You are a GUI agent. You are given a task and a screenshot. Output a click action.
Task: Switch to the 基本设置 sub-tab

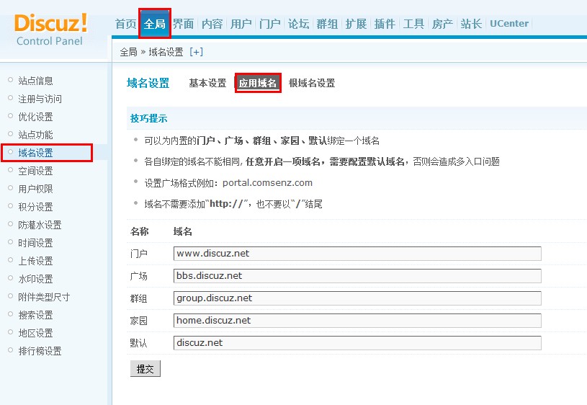pyautogui.click(x=207, y=83)
